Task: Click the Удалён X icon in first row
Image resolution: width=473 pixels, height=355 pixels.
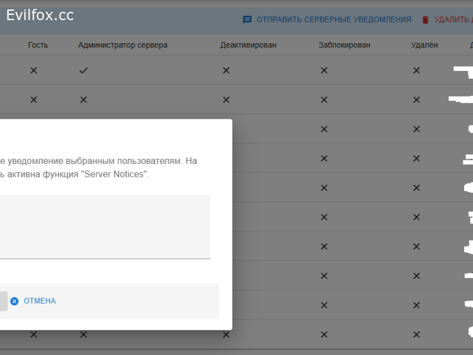Action: tap(416, 70)
